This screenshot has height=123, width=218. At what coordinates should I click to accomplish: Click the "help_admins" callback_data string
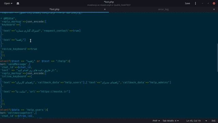[159, 82]
